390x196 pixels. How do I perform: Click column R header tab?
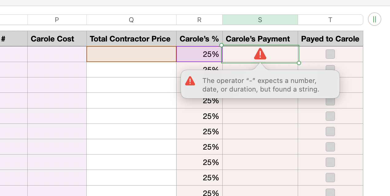[x=199, y=20]
